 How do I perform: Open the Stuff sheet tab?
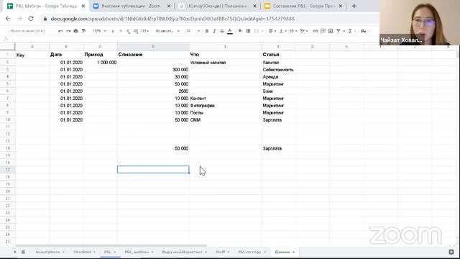tap(222, 252)
